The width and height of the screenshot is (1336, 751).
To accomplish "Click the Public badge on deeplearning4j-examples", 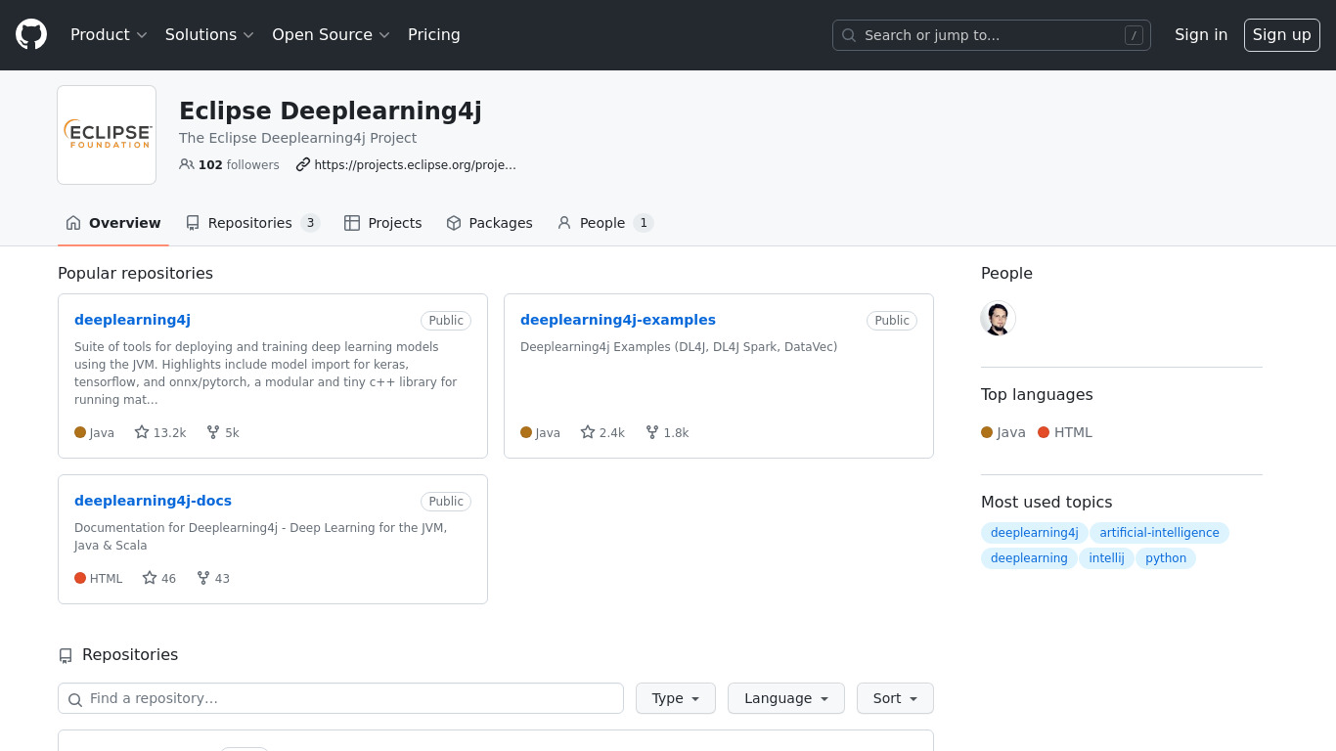I will [892, 321].
